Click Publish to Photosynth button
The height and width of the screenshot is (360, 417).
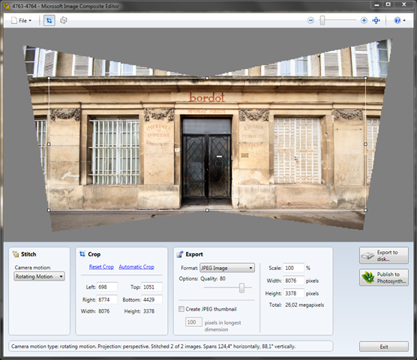point(384,277)
